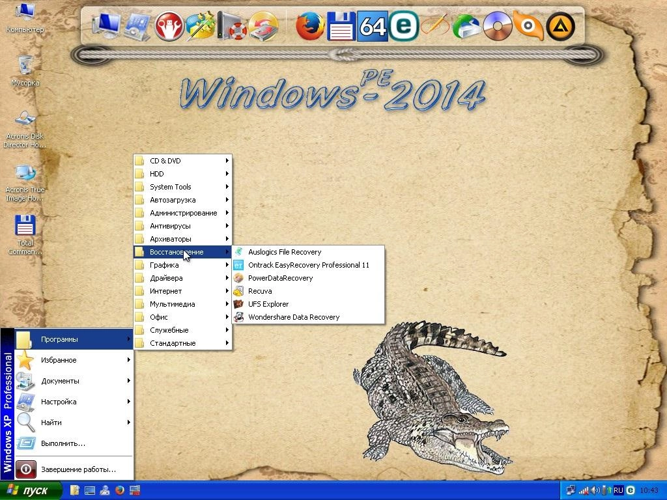This screenshot has width=667, height=500.
Task: Click the ESET icon in the system tray
Action: (631, 490)
